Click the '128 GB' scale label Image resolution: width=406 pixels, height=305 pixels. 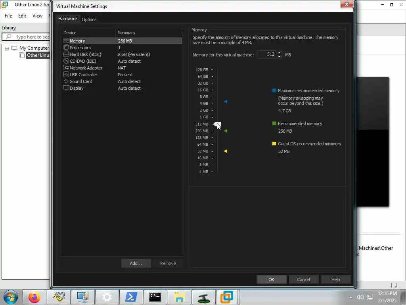pyautogui.click(x=202, y=69)
